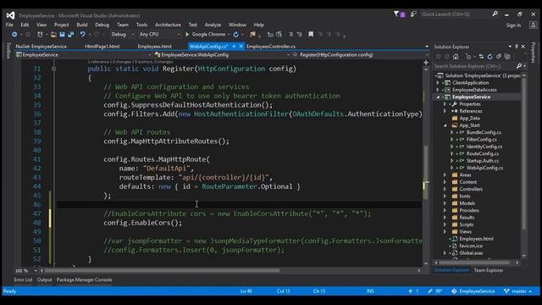Click the browser Refresh icon in toolbar
Viewport: 542px width, 305px height.
(235, 34)
